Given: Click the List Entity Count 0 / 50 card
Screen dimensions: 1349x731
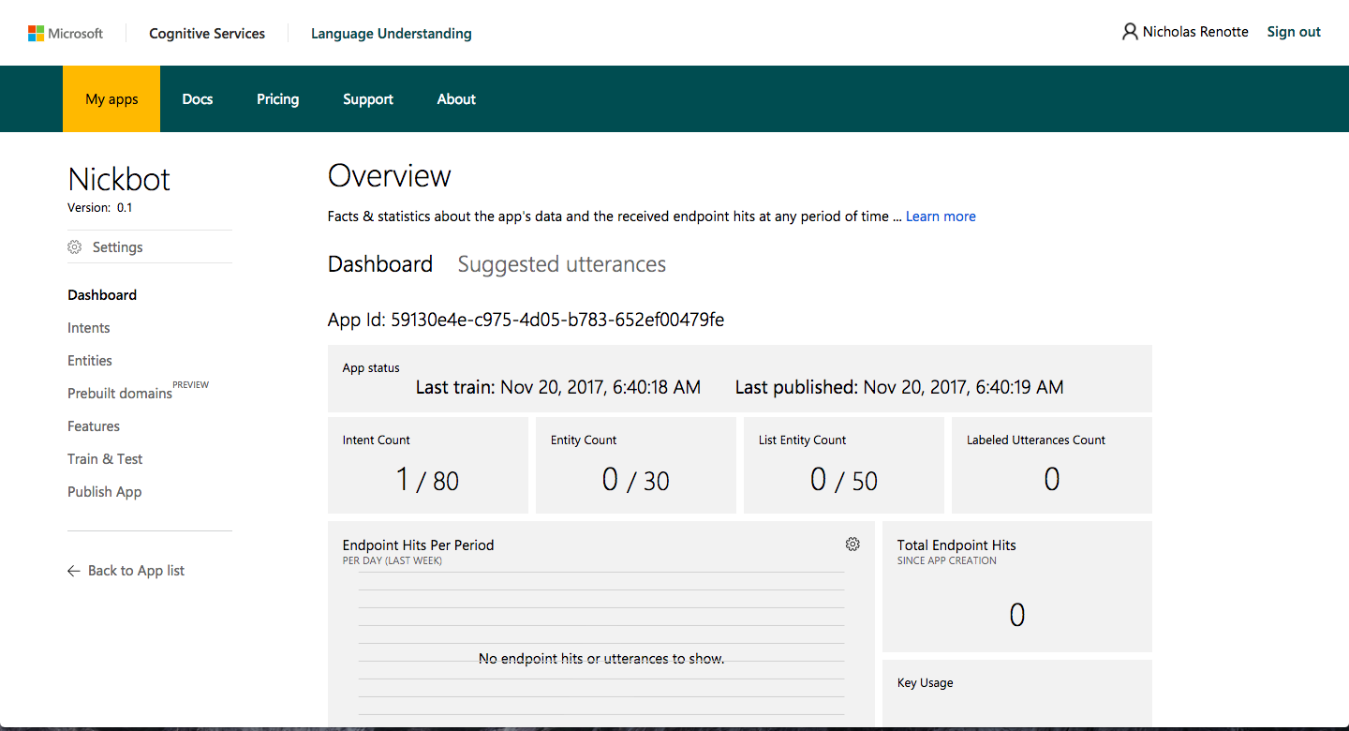Looking at the screenshot, I should point(844,466).
